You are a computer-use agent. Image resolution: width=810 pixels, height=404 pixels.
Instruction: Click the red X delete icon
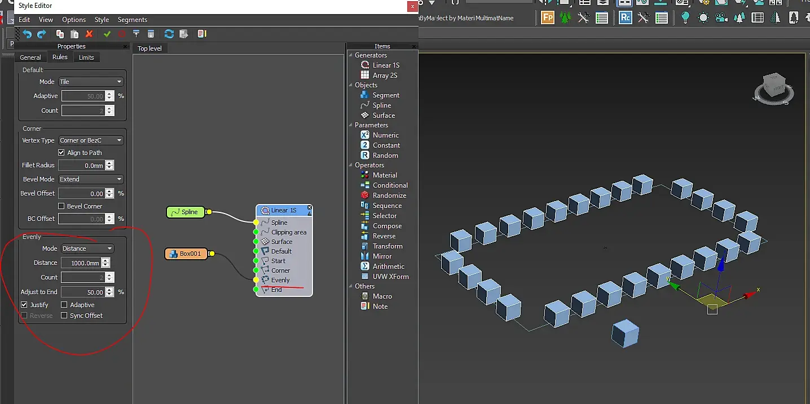(89, 34)
